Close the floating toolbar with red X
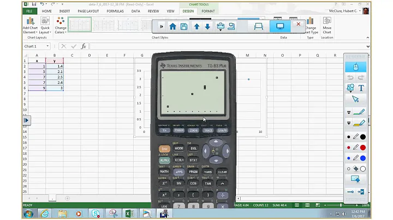393x220 pixels. click(x=298, y=25)
